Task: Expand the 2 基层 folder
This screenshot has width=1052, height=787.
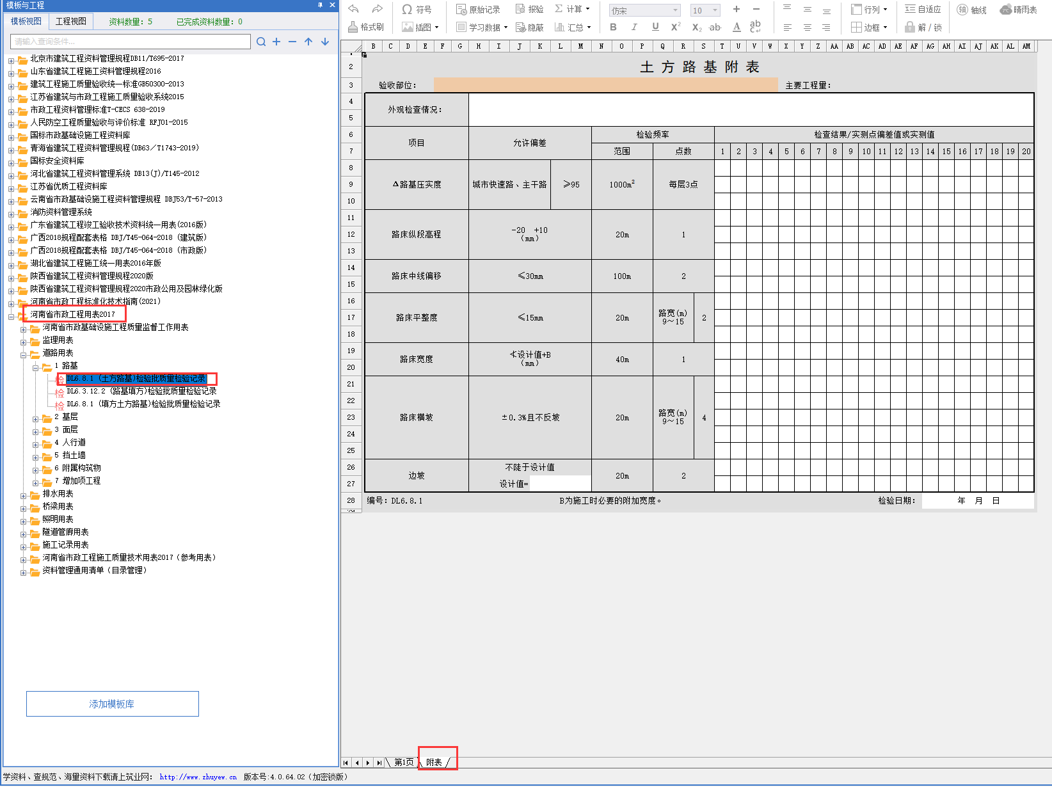Action: 36,418
